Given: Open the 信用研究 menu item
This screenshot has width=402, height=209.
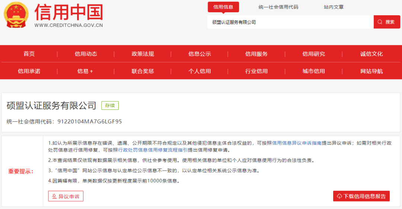Looking at the screenshot, I should [313, 54].
